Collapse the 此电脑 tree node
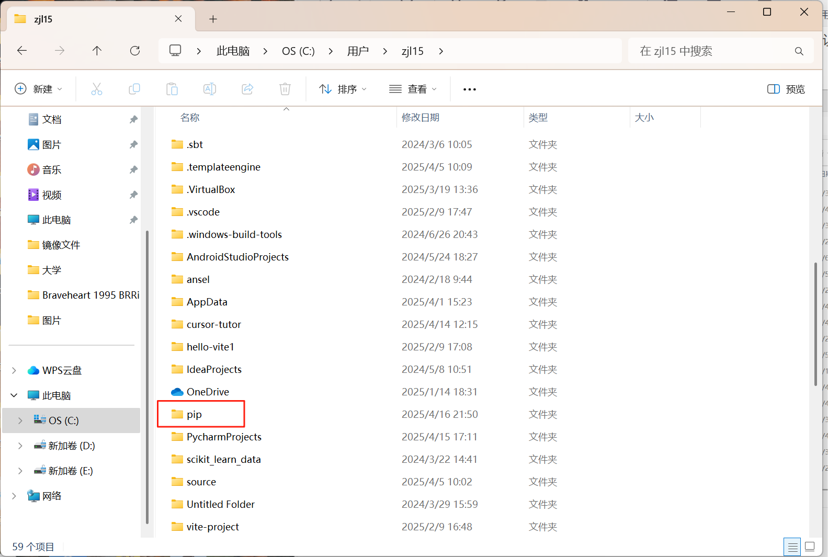 pos(14,395)
